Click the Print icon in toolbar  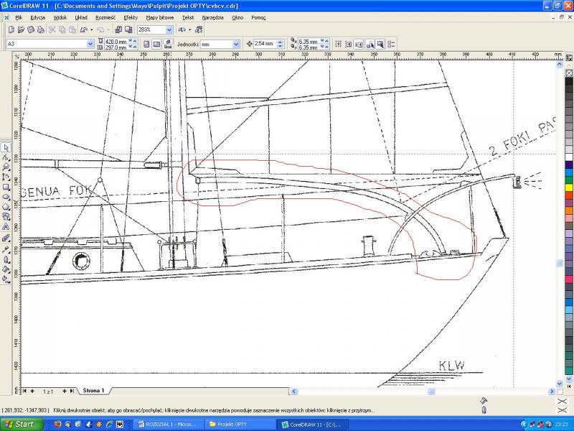(41, 29)
